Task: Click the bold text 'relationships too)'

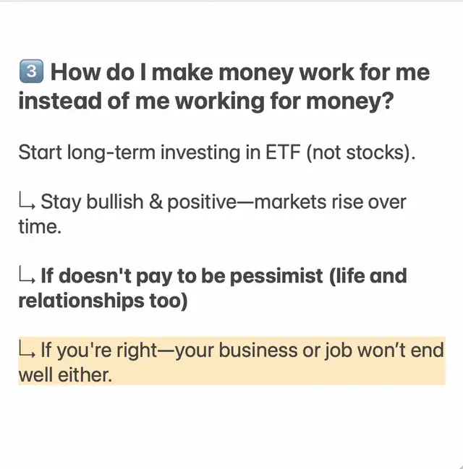Action: point(103,301)
